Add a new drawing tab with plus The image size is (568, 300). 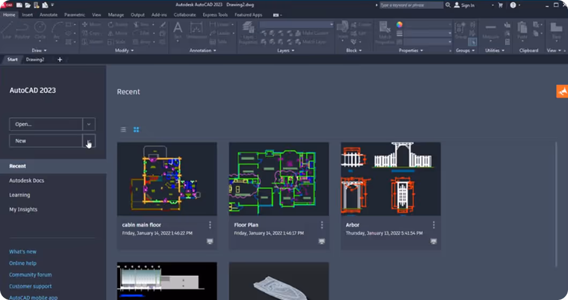(60, 59)
